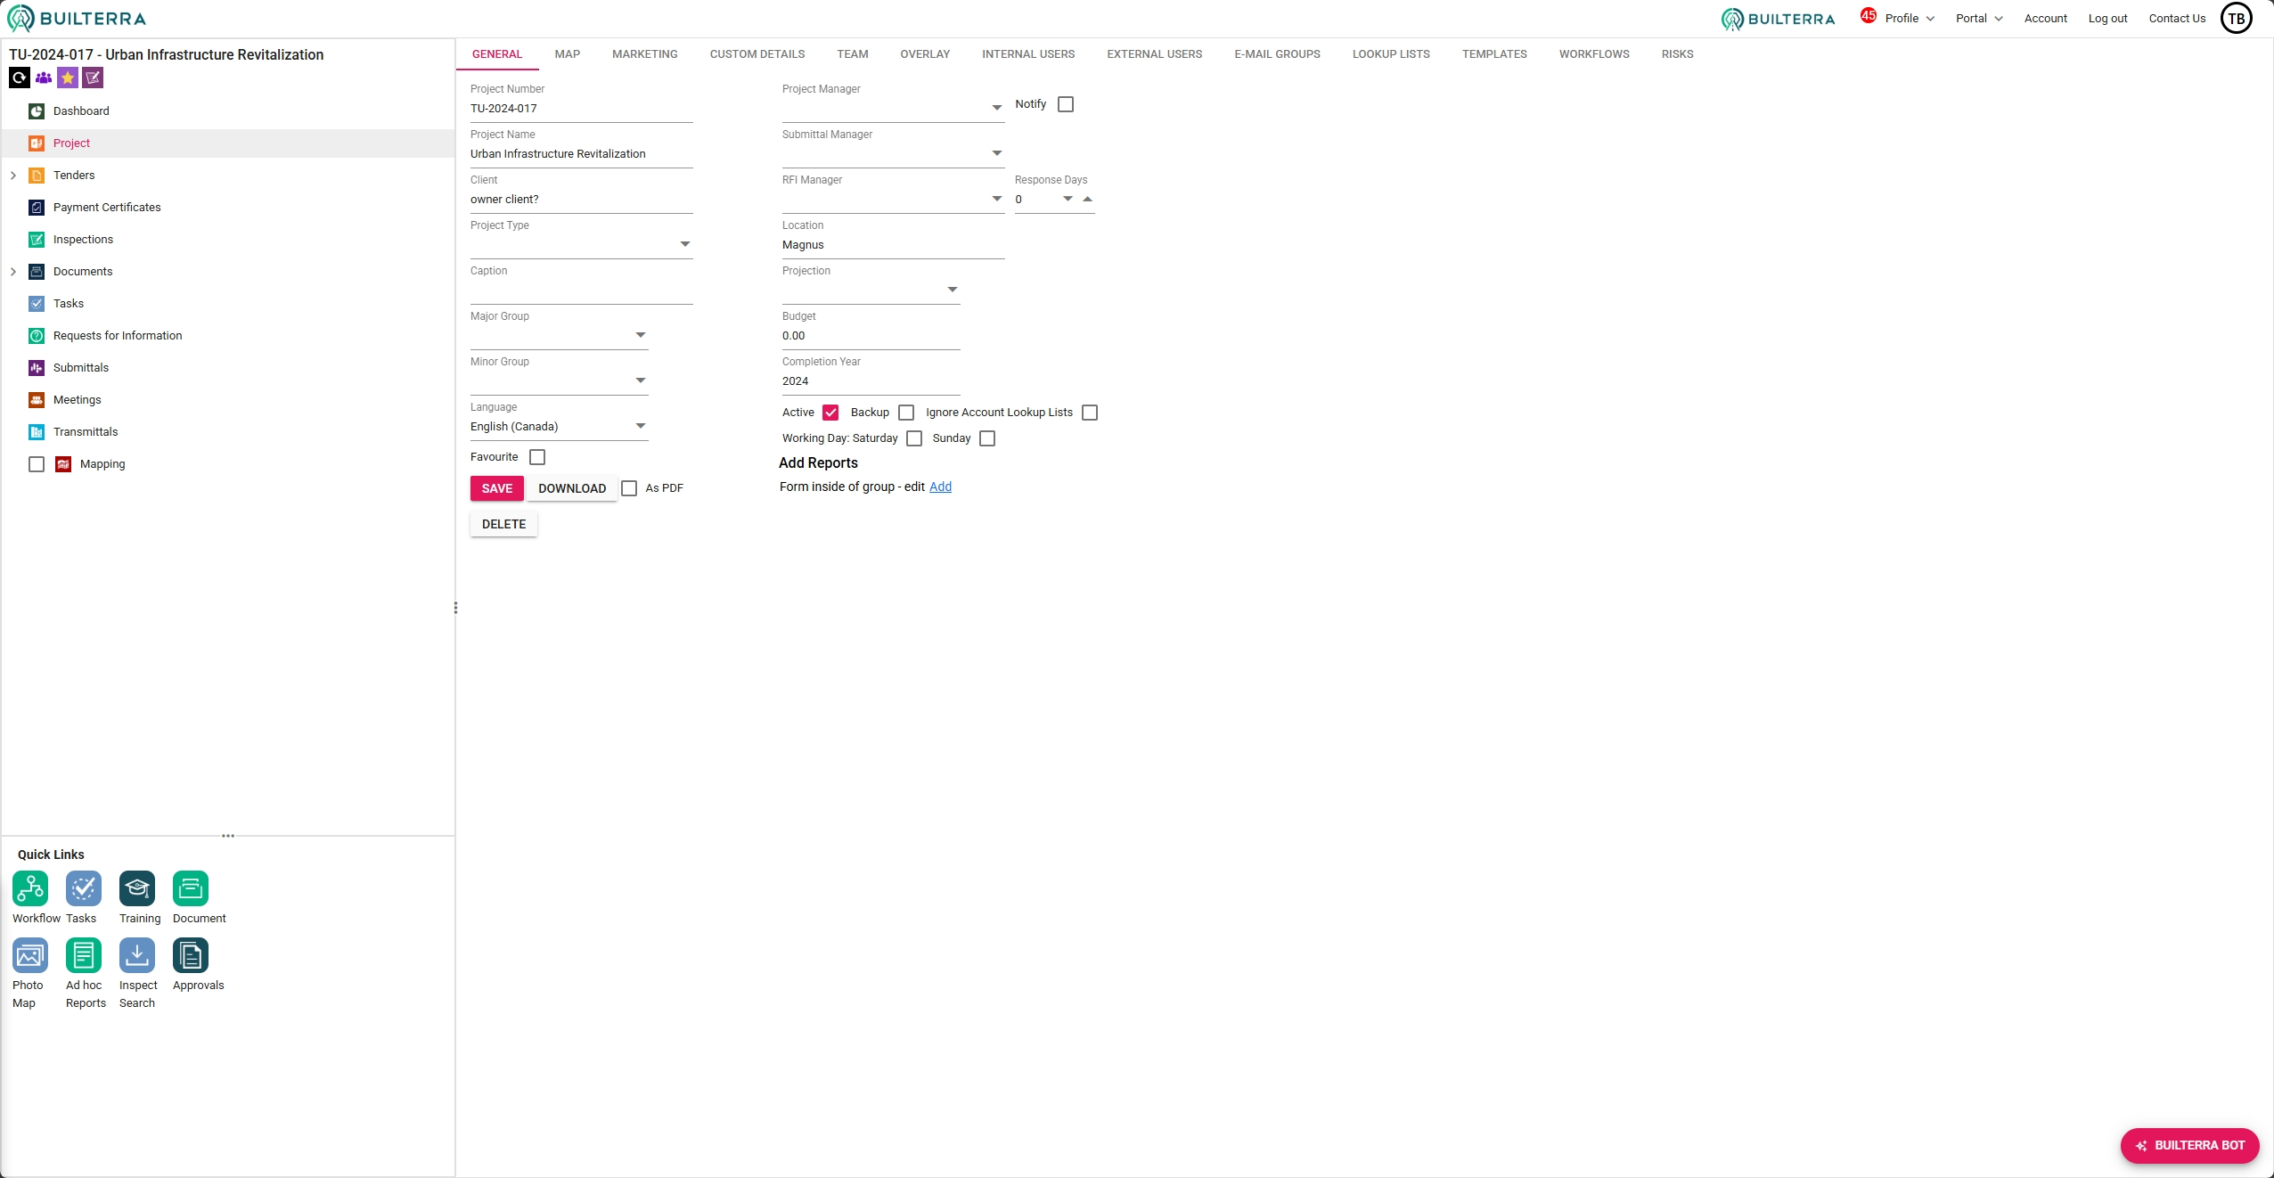Image resolution: width=2274 pixels, height=1178 pixels.
Task: Open the Language dropdown
Action: pos(640,427)
